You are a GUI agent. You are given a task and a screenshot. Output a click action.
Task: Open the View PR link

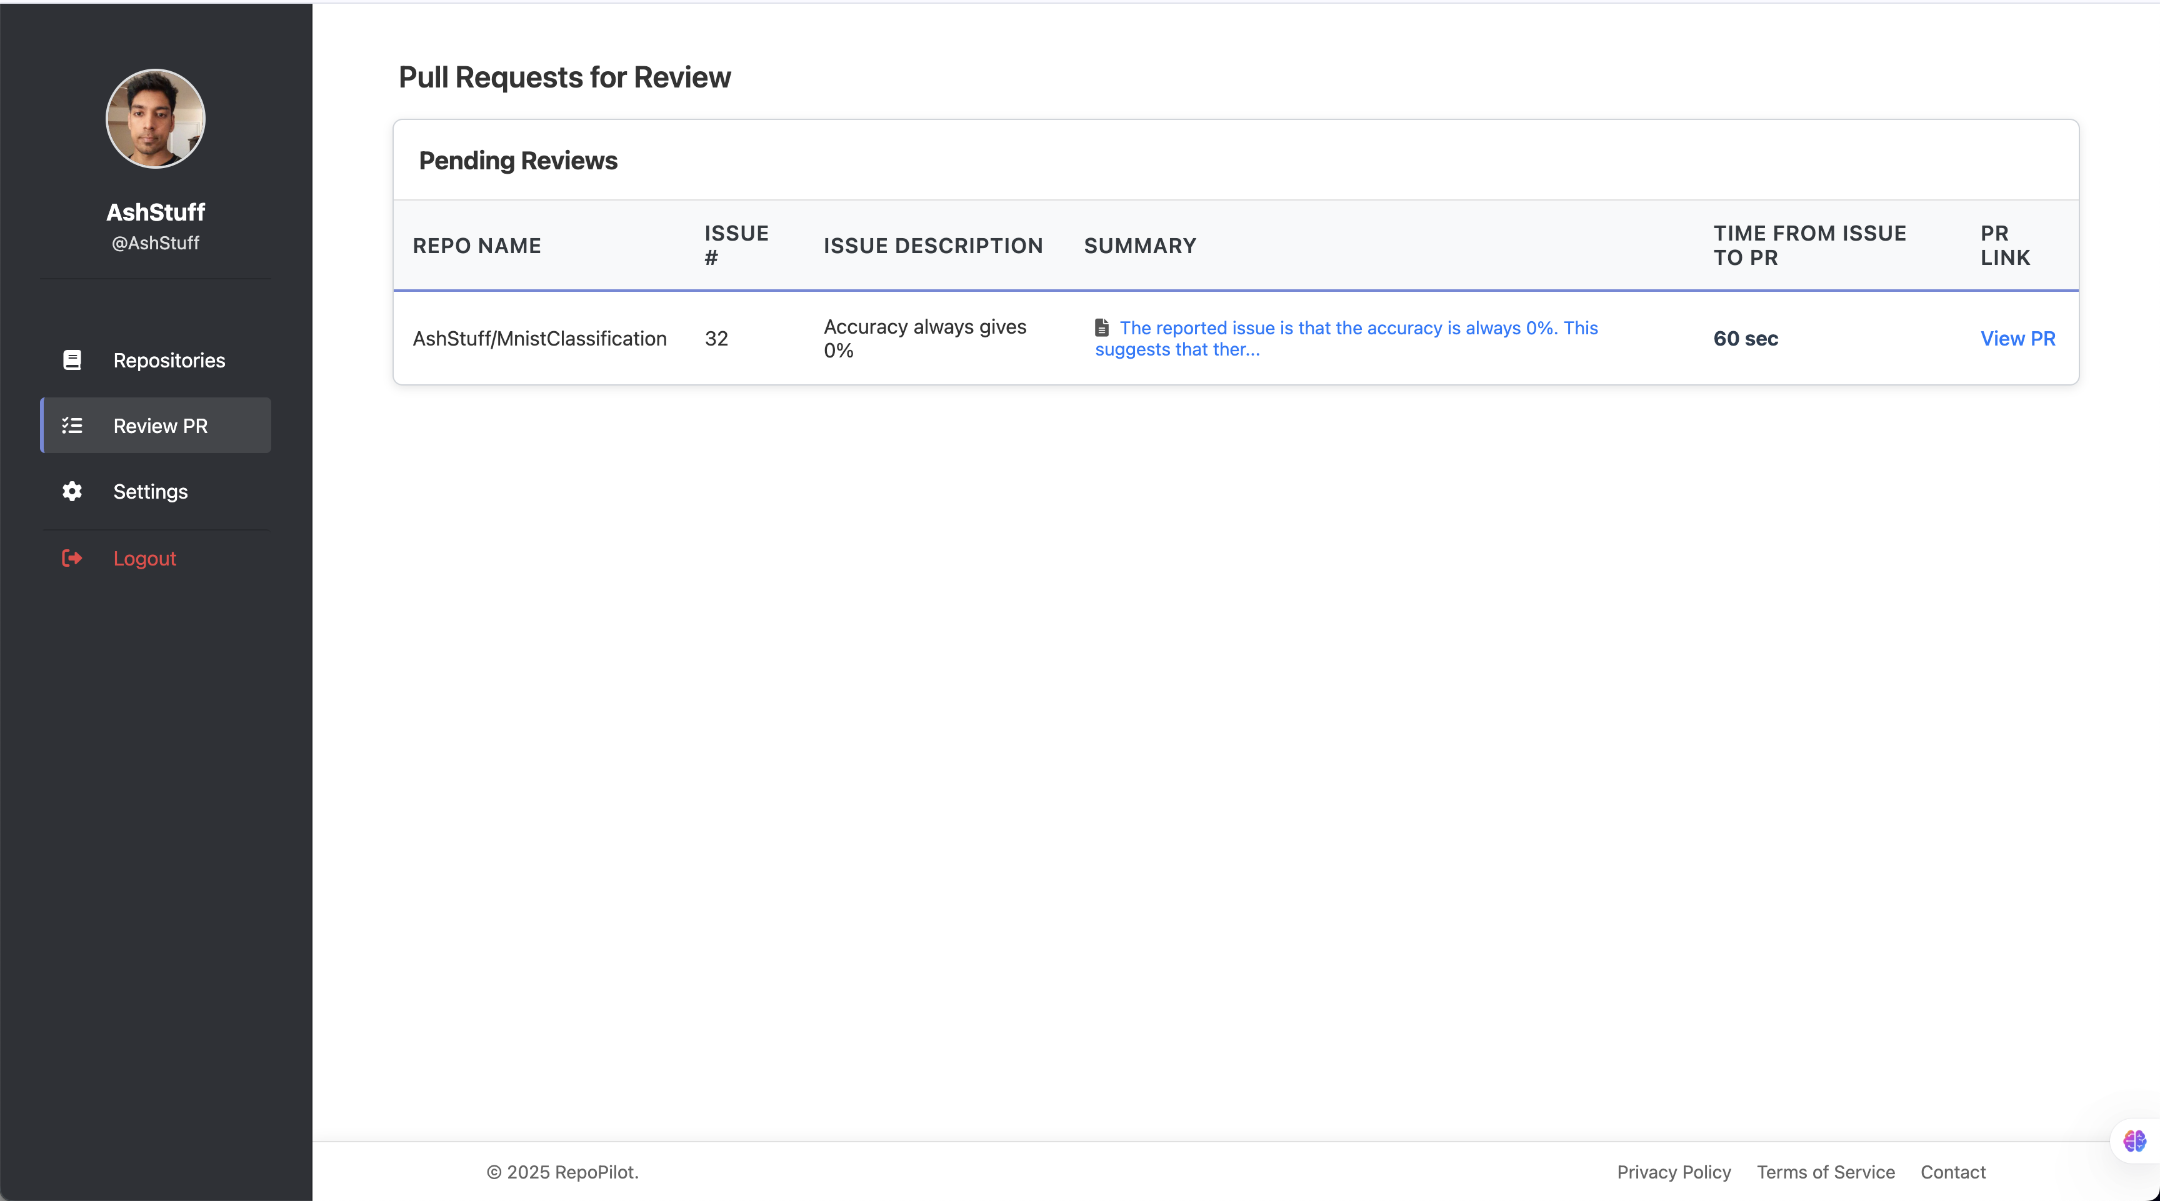click(2017, 339)
